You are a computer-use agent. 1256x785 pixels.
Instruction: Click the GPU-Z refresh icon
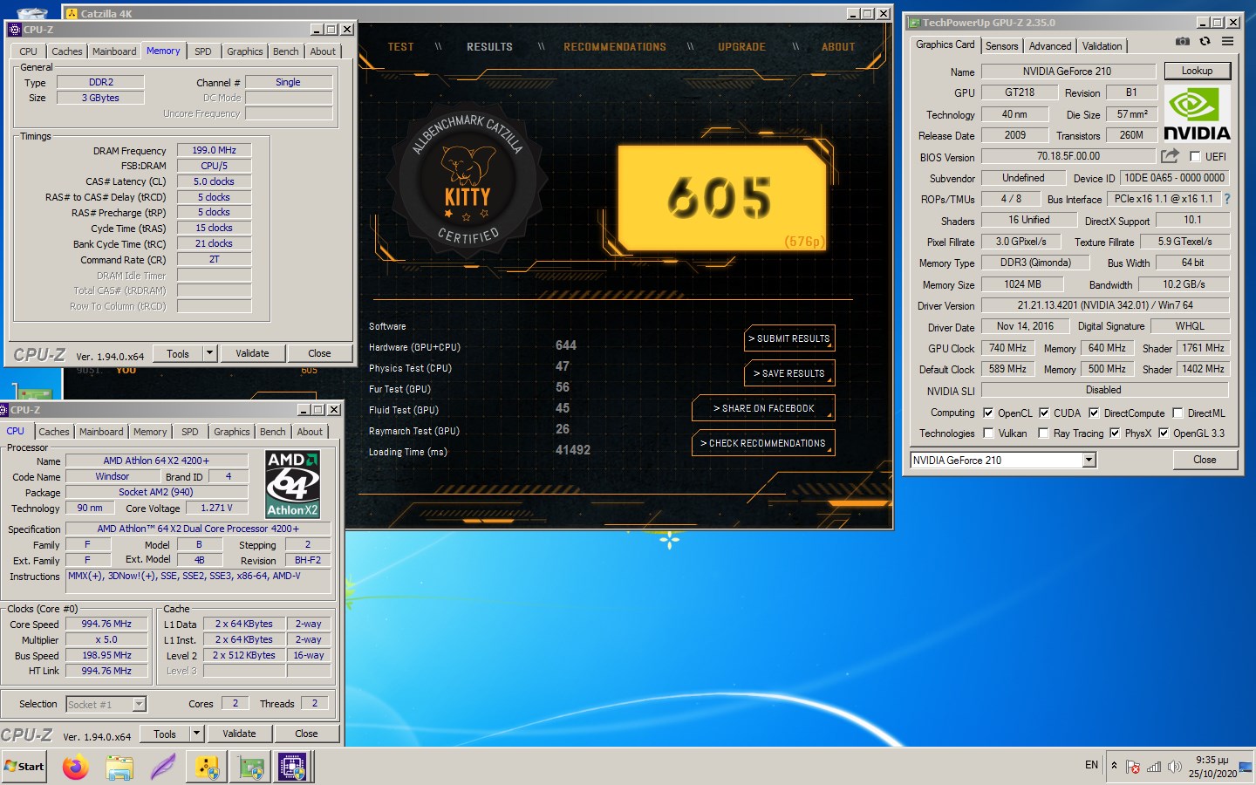1205,42
